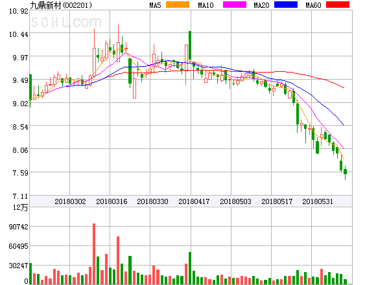Click the 20180531 date label

318,201
